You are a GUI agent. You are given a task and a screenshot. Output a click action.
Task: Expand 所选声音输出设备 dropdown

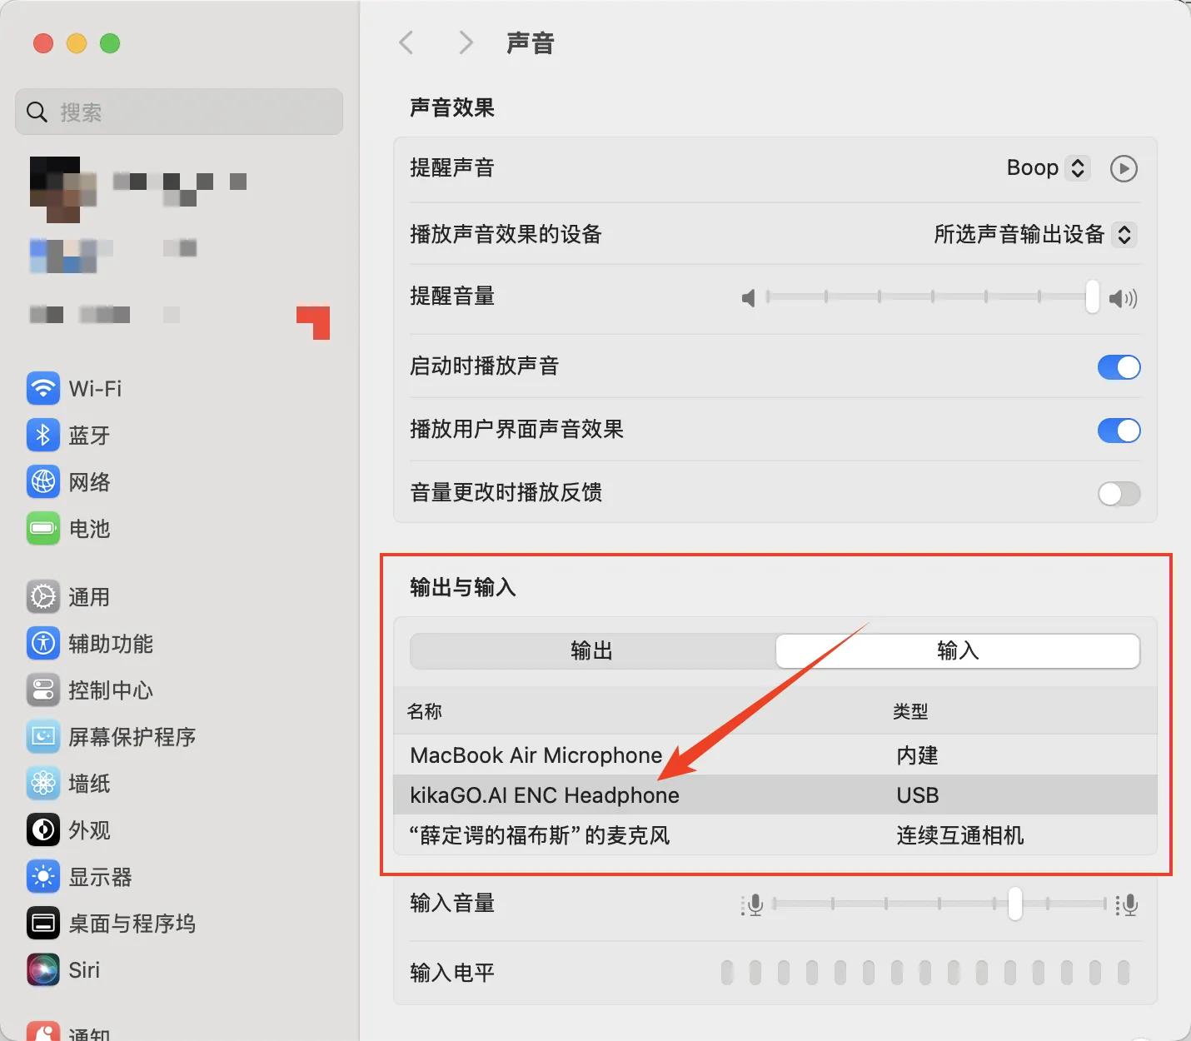[1034, 235]
